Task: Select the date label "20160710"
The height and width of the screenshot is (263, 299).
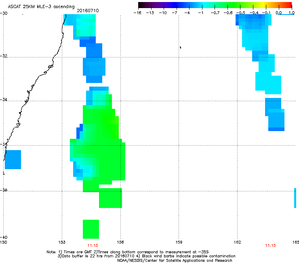Action: point(88,11)
